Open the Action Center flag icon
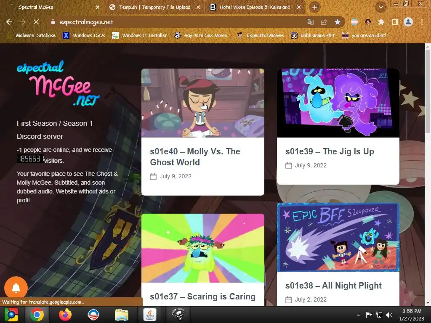Image resolution: width=431 pixels, height=323 pixels. tap(369, 315)
